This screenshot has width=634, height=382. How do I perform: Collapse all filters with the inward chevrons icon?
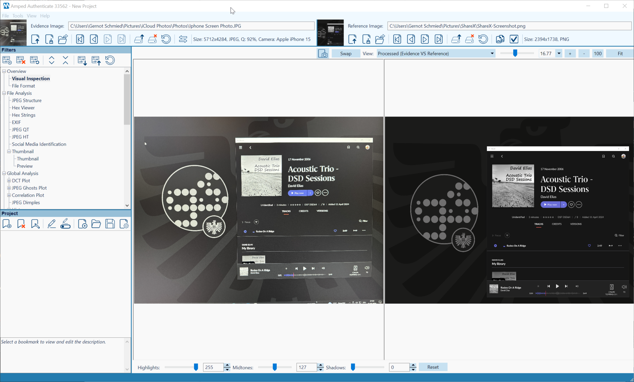(x=65, y=60)
